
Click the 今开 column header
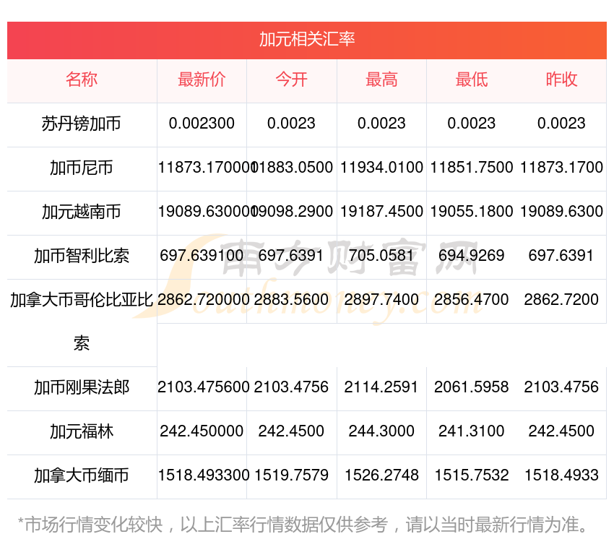291,79
